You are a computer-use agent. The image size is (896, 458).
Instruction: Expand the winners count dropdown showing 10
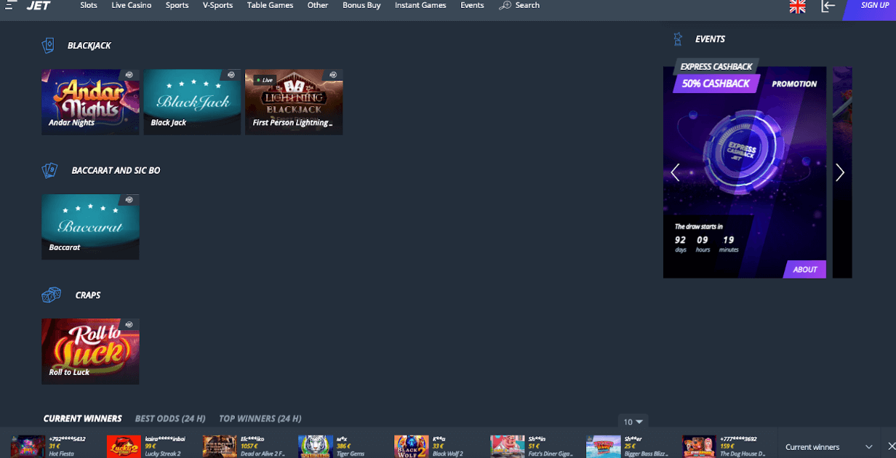(633, 422)
